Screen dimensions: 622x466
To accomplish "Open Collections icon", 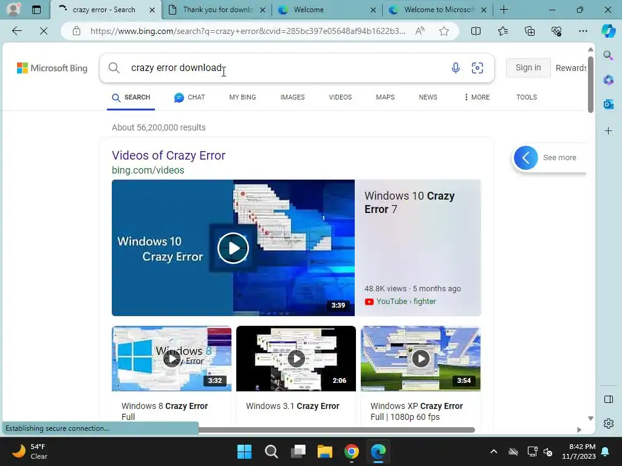I will (530, 31).
